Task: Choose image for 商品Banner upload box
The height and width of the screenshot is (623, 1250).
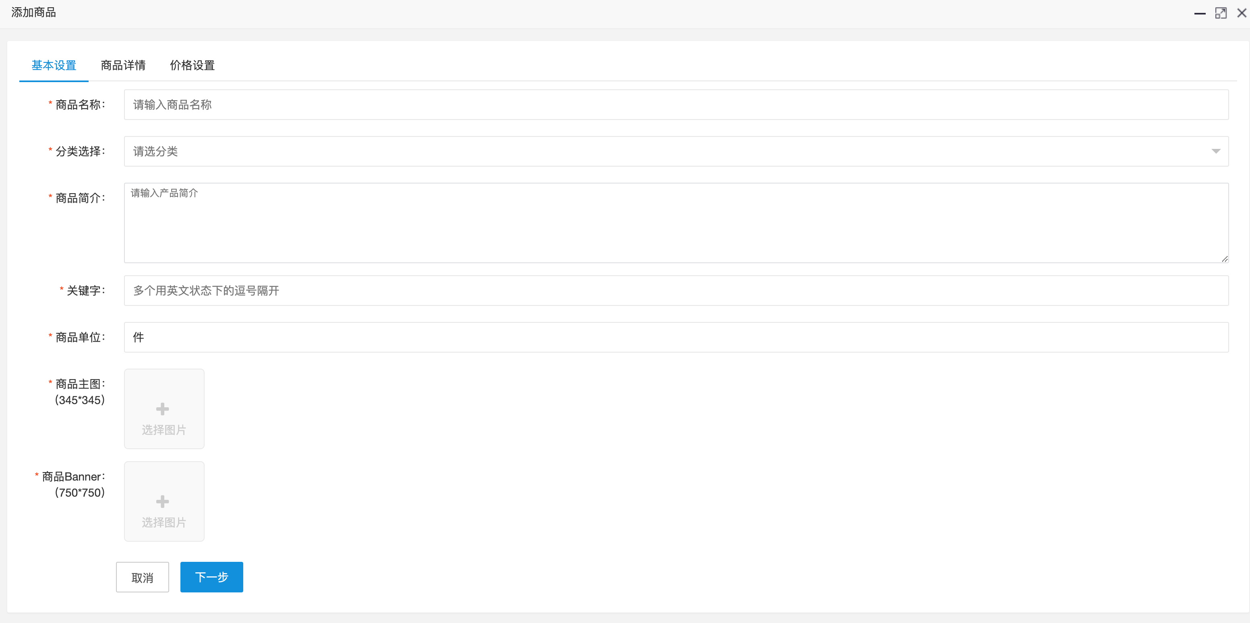Action: 164,501
